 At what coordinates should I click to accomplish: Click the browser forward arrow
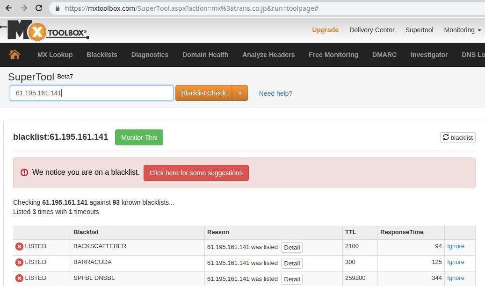click(24, 8)
